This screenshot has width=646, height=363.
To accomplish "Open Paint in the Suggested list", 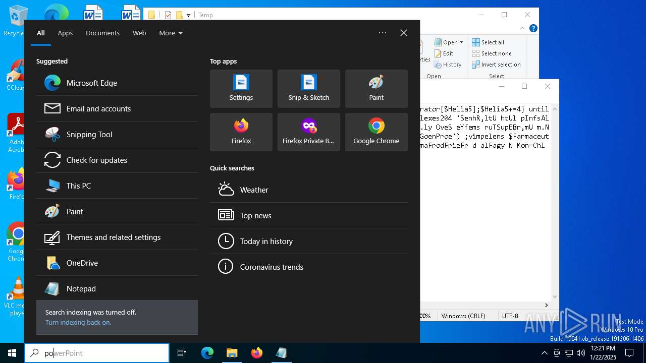I will tap(117, 211).
